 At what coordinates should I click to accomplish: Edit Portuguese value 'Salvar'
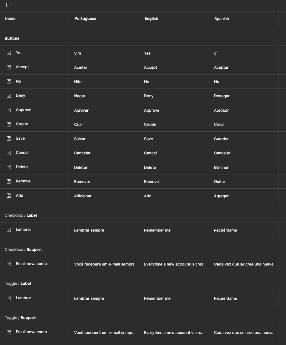(x=80, y=139)
